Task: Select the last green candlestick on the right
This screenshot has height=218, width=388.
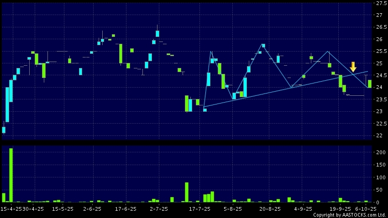Action: tap(369, 84)
